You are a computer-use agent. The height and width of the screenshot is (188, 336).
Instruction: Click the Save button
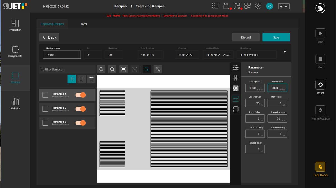[x=276, y=37]
